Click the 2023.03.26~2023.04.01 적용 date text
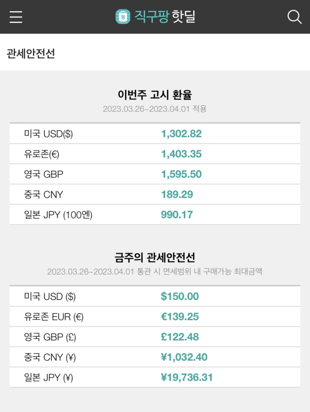The image size is (310, 412). pos(155,109)
